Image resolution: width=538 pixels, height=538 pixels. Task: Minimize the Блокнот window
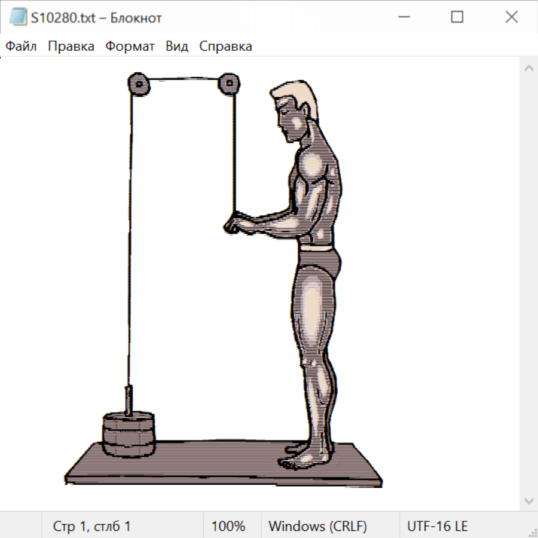[403, 17]
